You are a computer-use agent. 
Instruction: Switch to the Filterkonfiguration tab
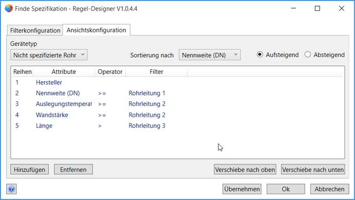(x=35, y=30)
